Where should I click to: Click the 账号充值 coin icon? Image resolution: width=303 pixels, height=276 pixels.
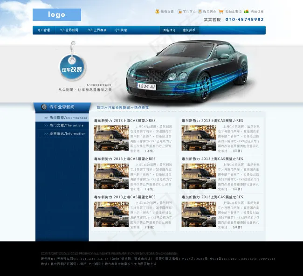[157, 11]
